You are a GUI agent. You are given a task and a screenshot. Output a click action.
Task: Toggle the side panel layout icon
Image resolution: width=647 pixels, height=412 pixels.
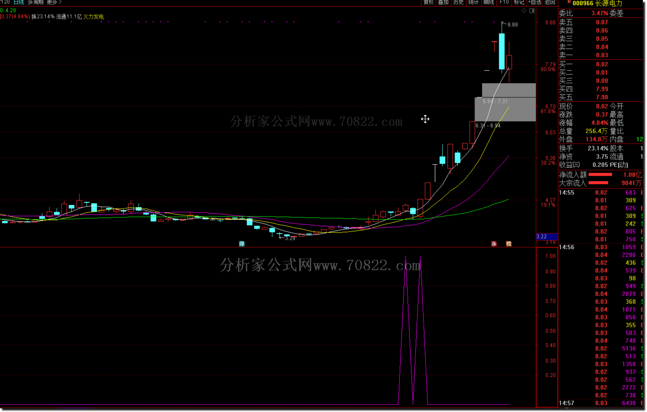532,11
